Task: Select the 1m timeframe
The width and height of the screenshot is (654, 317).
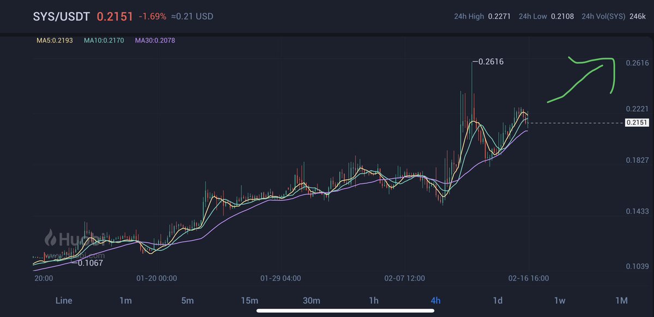Action: (x=125, y=300)
